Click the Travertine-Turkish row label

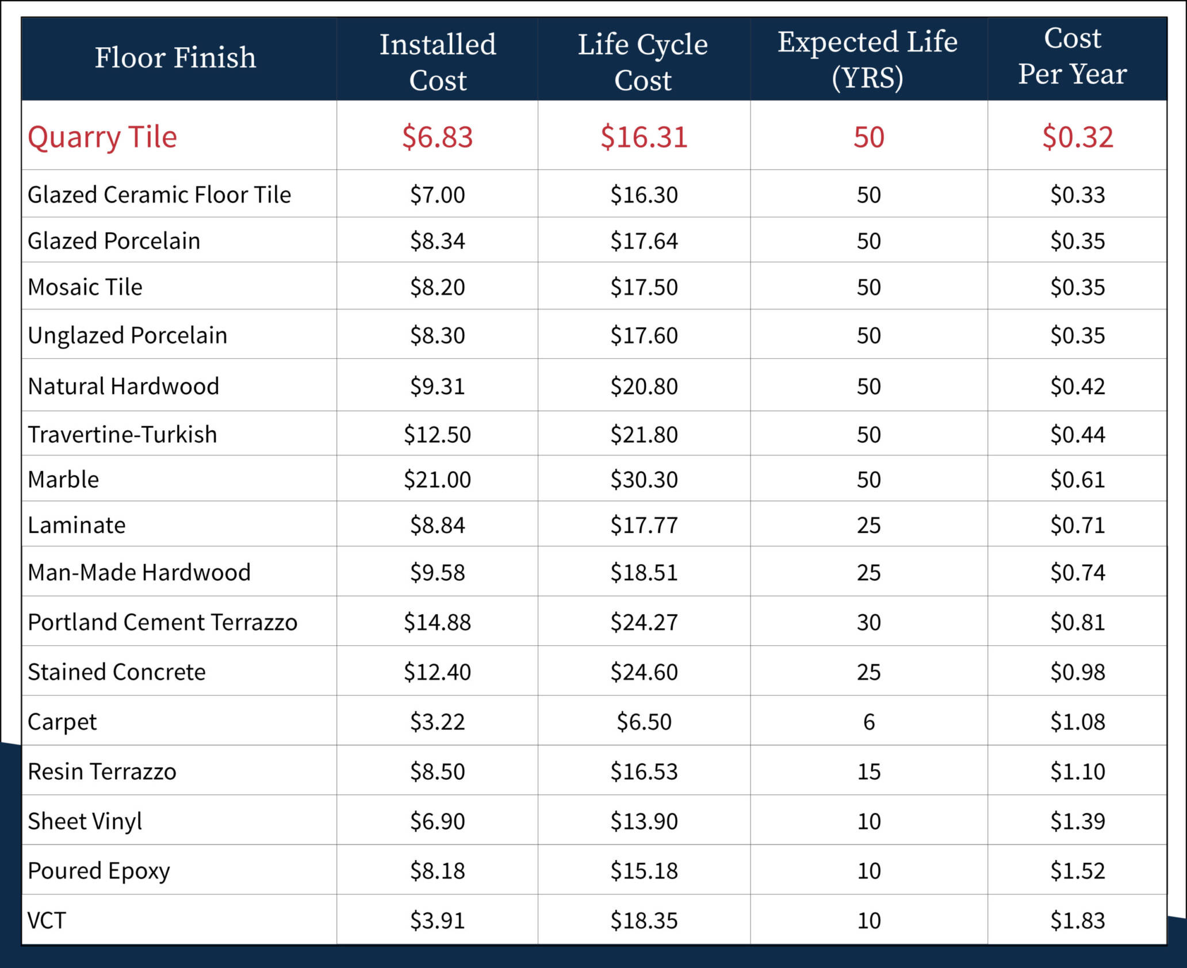tap(122, 434)
